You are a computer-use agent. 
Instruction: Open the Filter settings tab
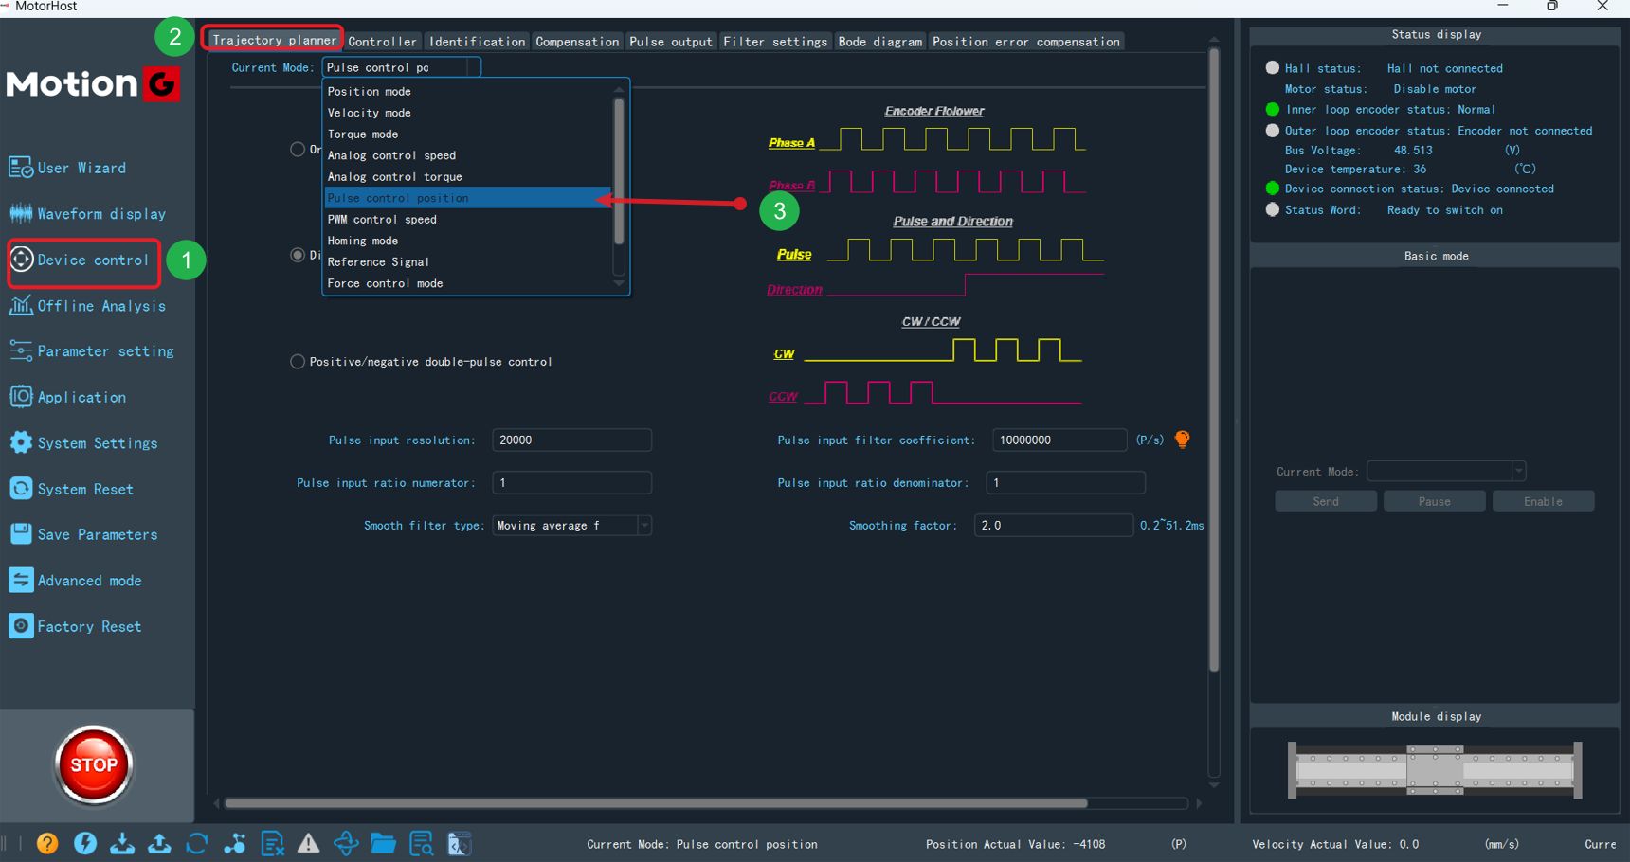coord(775,41)
